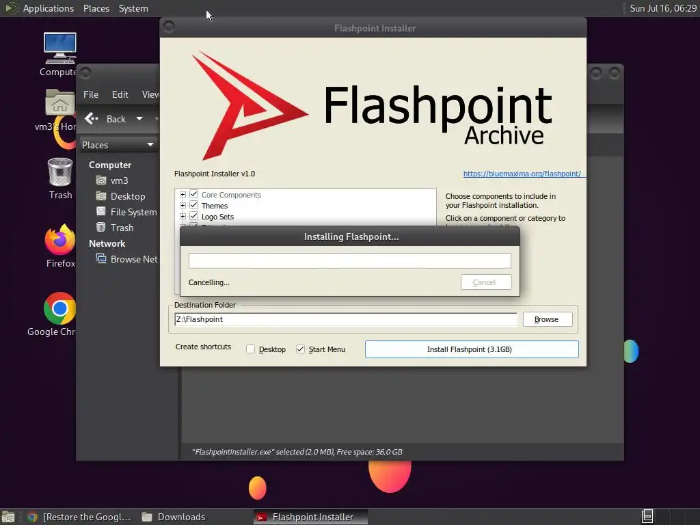Open the Applications menu
This screenshot has height=525, width=700.
point(49,8)
